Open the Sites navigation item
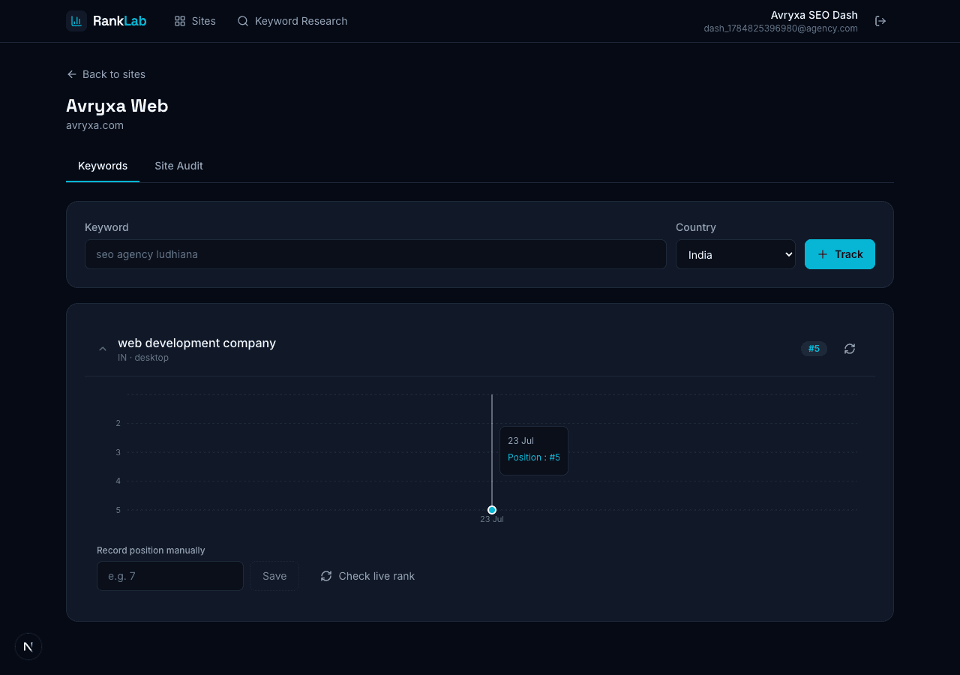Screen dimensions: 960x675 (x=195, y=21)
